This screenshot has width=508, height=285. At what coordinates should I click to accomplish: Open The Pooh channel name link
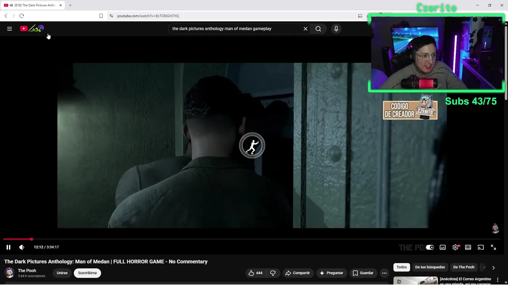coord(27,271)
